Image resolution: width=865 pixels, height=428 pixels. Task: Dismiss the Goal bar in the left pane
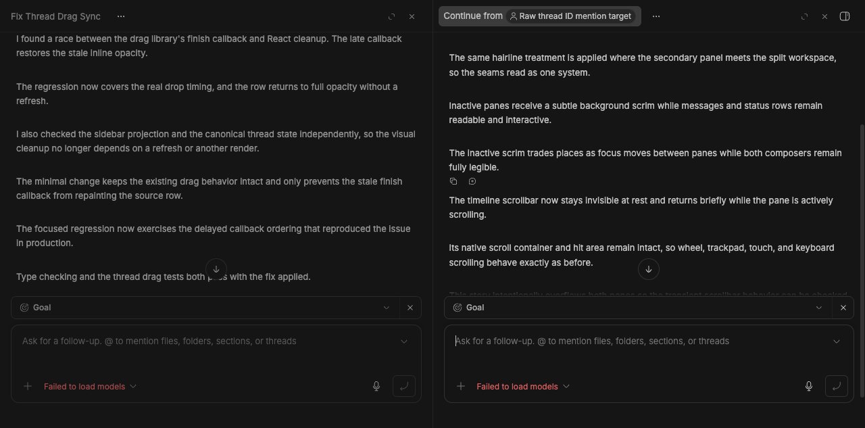coord(410,308)
